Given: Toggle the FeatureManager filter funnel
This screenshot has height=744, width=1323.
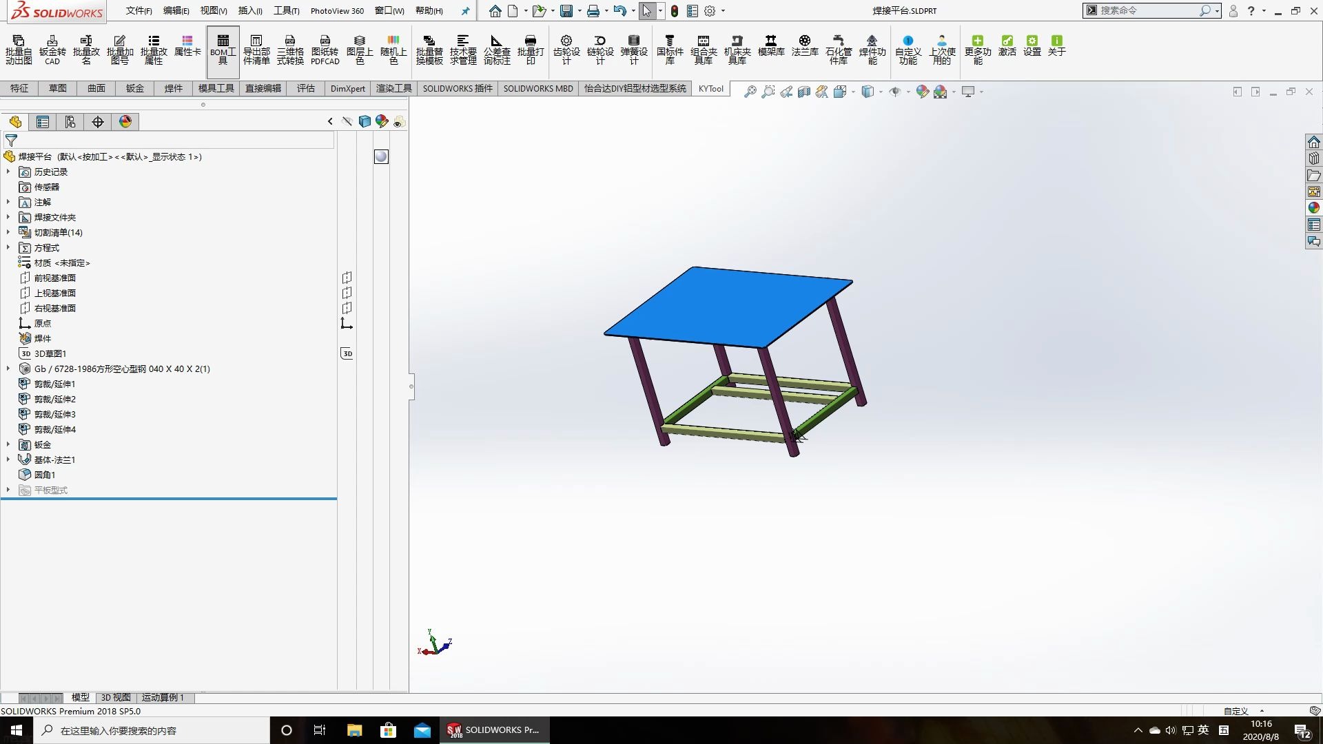Looking at the screenshot, I should tap(10, 140).
